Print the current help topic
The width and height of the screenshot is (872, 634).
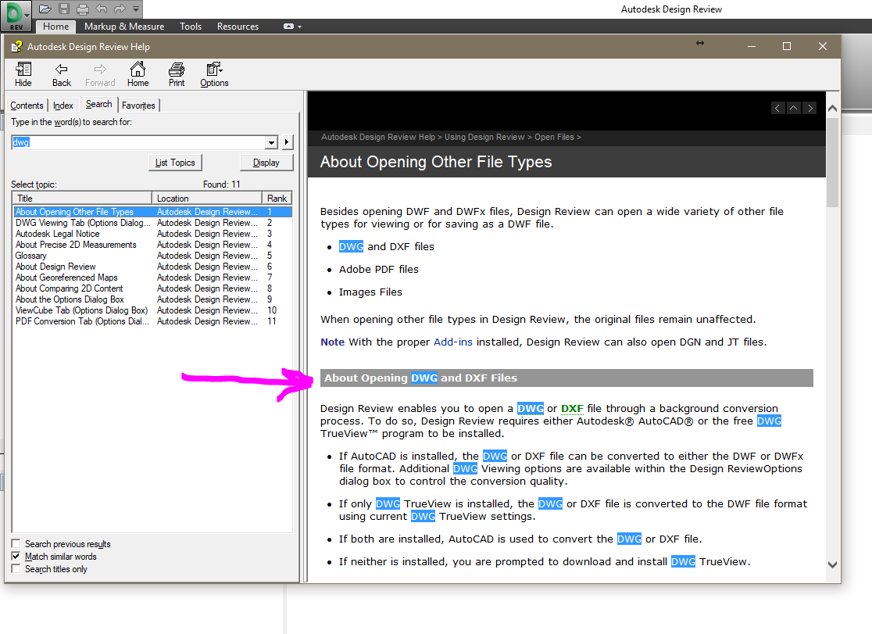[x=177, y=74]
